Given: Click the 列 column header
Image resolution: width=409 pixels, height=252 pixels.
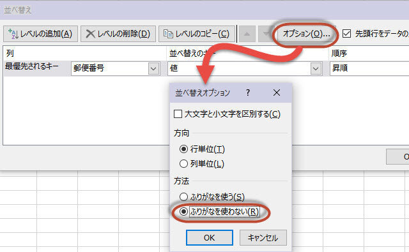Looking at the screenshot, I should 10,54.
